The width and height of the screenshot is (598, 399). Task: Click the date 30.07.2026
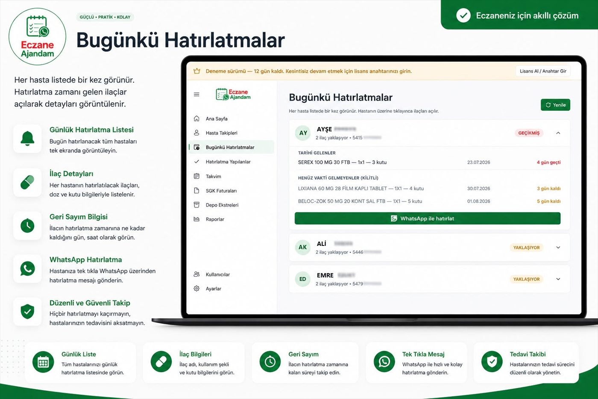coord(478,188)
